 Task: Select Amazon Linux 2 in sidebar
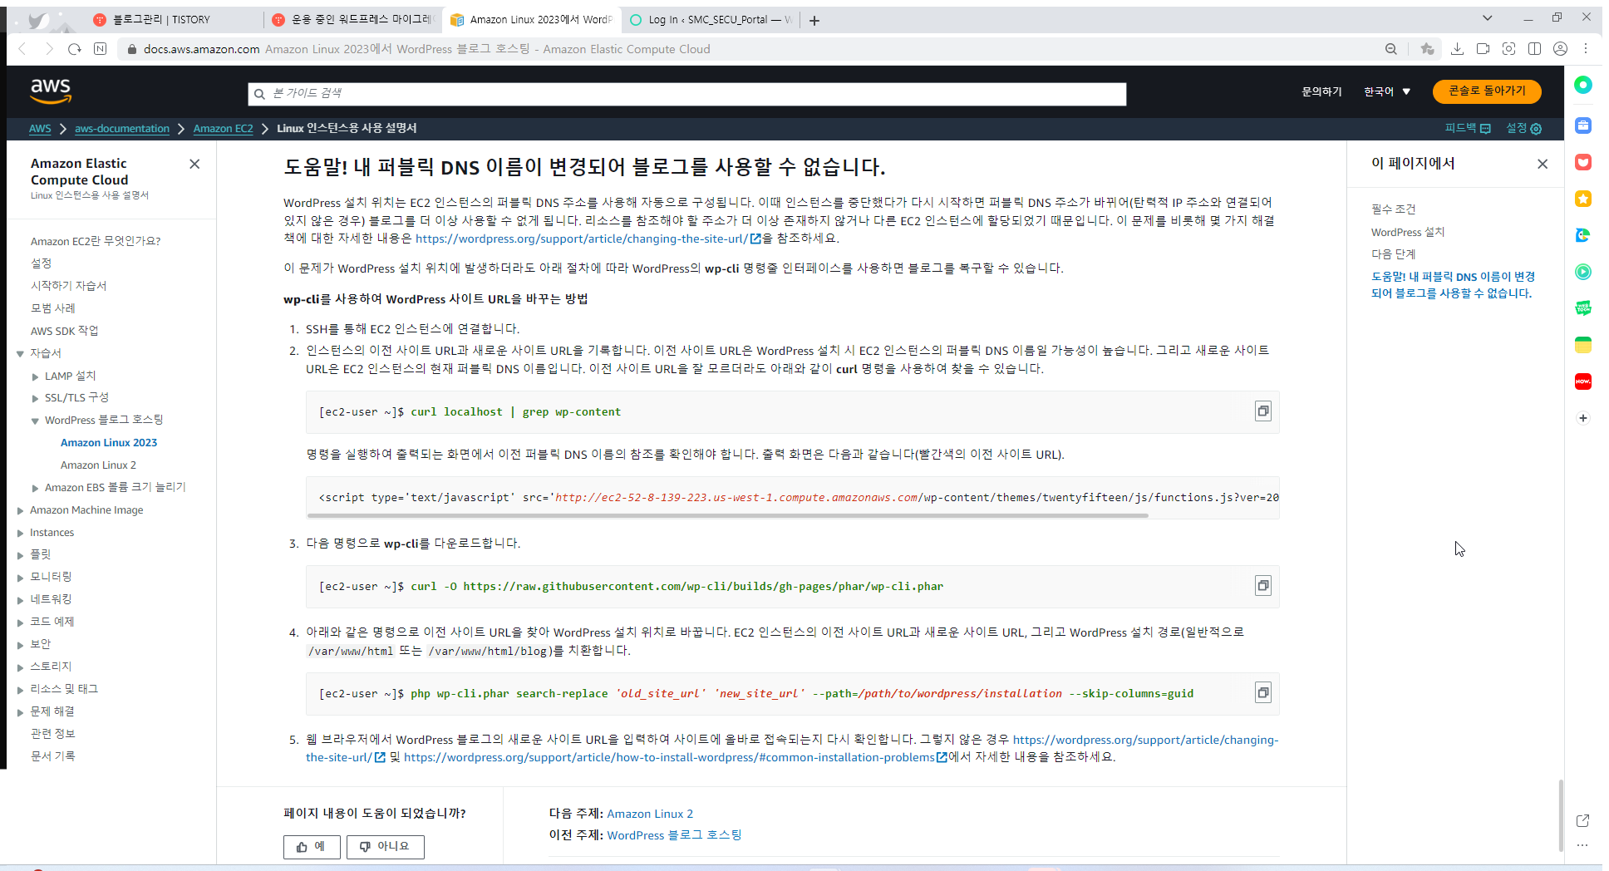click(x=98, y=465)
